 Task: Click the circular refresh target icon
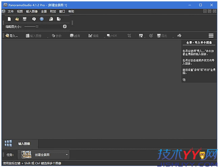(151, 36)
